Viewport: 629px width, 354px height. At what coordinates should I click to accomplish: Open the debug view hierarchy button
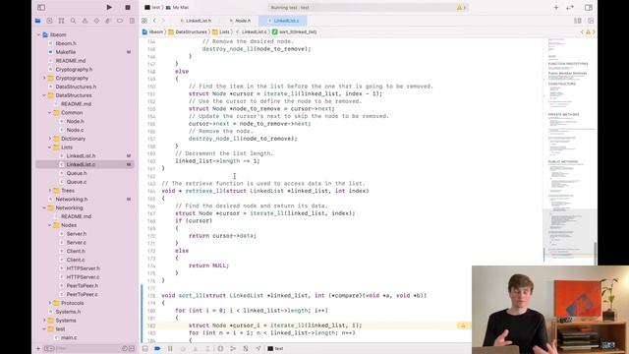220,348
